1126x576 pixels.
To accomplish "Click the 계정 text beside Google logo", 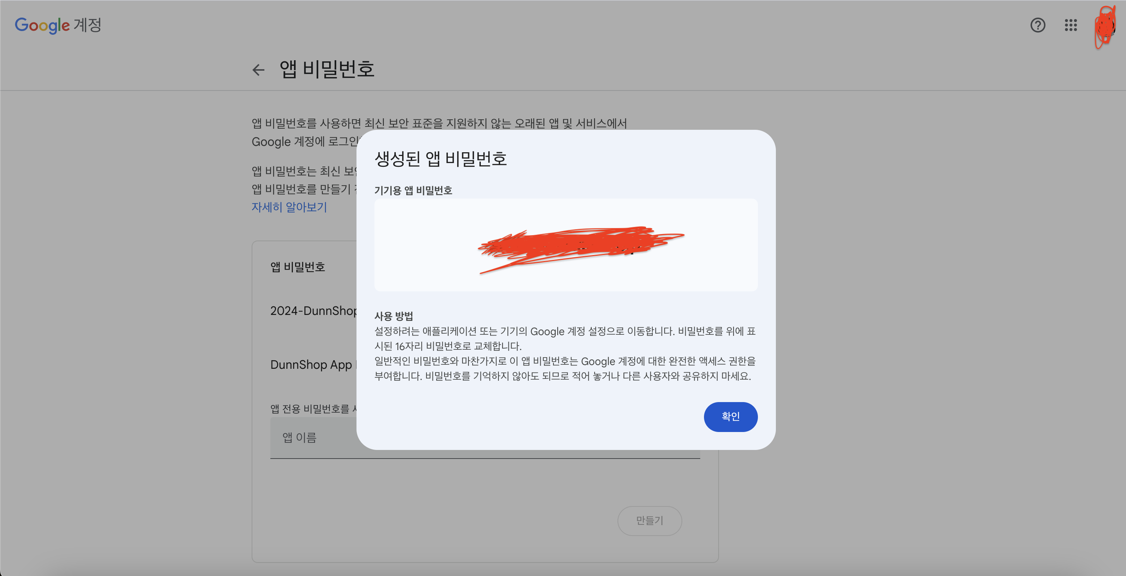I will pyautogui.click(x=87, y=25).
